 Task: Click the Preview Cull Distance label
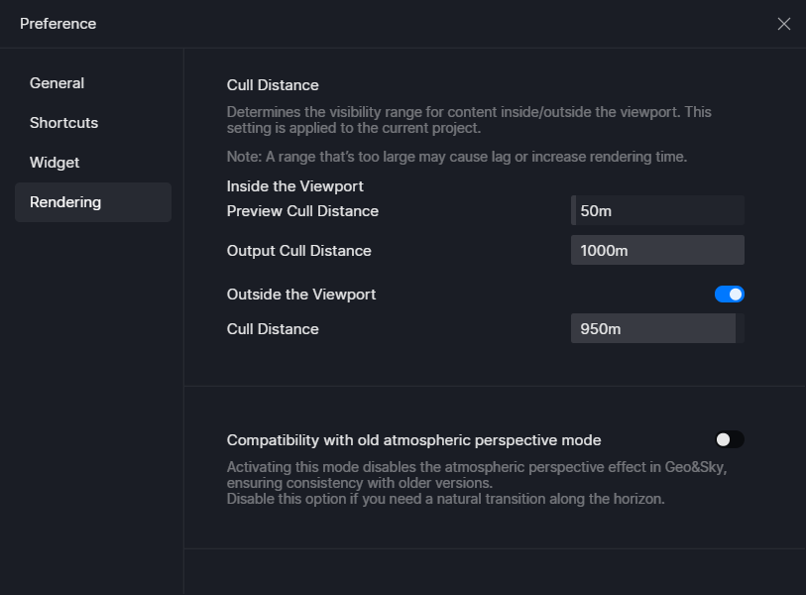pyautogui.click(x=302, y=211)
